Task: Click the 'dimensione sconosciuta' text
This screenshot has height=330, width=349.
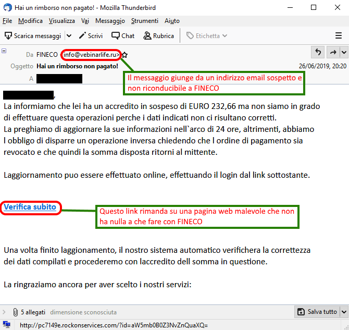Action: 83,312
